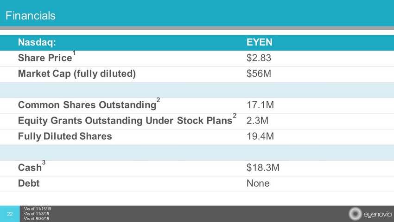Select the Fully Diluted Shares label
The height and width of the screenshot is (222, 394).
click(x=65, y=137)
